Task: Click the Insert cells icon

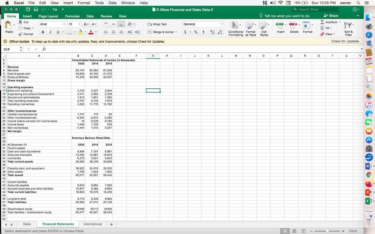Action: (279, 25)
